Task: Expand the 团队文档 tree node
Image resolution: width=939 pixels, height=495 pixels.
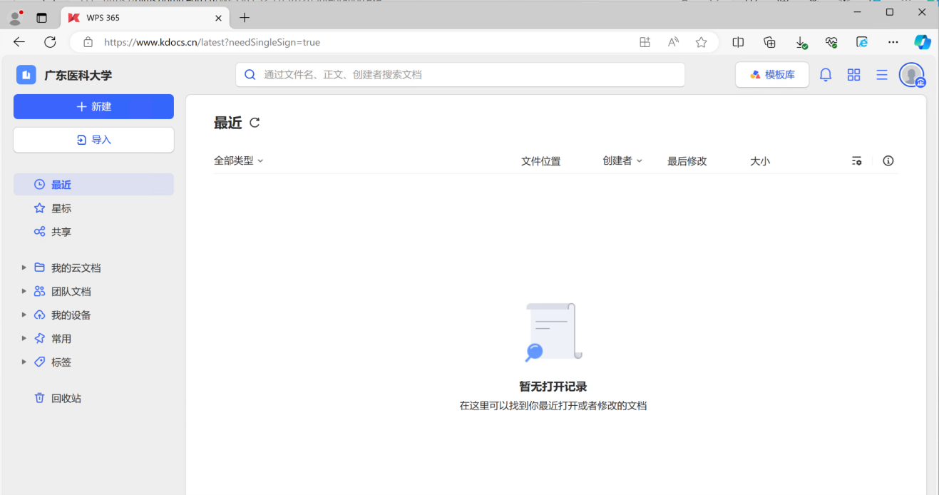Action: pos(24,291)
